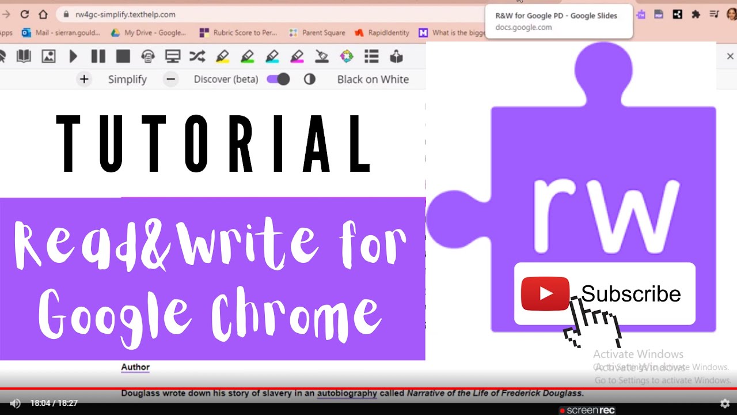Apply the blue highlighter

pos(272,56)
